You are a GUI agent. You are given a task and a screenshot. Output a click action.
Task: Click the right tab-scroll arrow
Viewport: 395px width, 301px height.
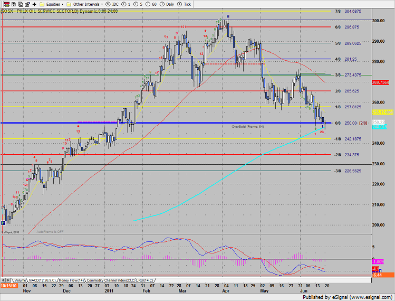coord(8,280)
